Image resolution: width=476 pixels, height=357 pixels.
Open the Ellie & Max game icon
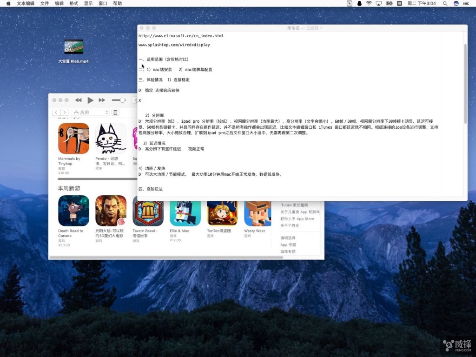click(x=185, y=213)
